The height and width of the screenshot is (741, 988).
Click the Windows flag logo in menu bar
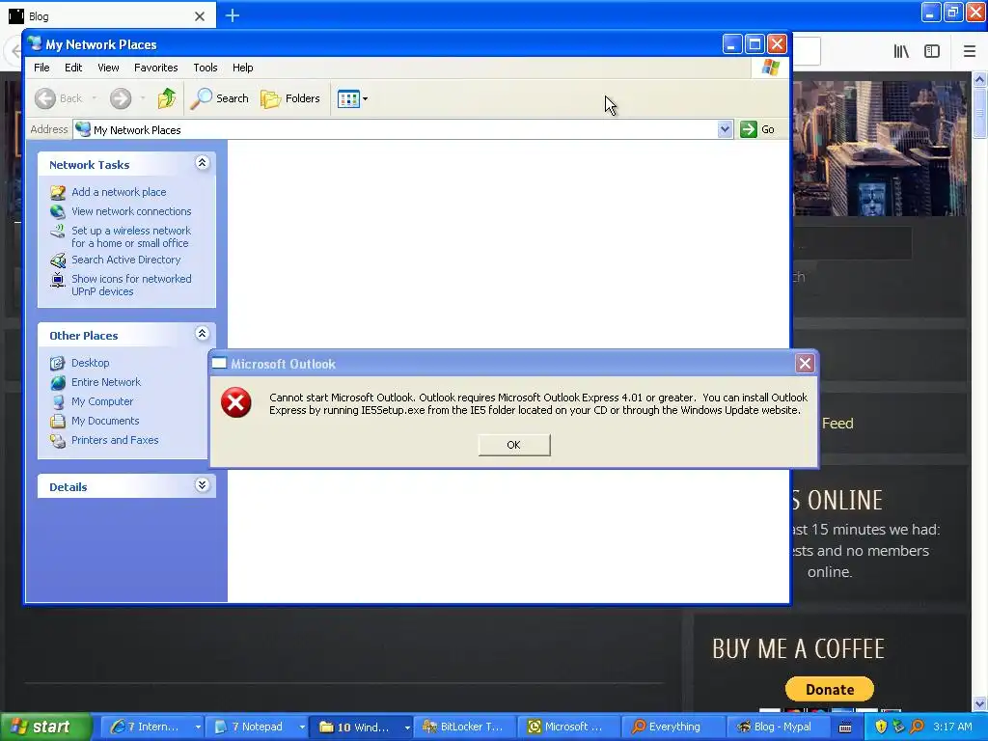[x=770, y=68]
